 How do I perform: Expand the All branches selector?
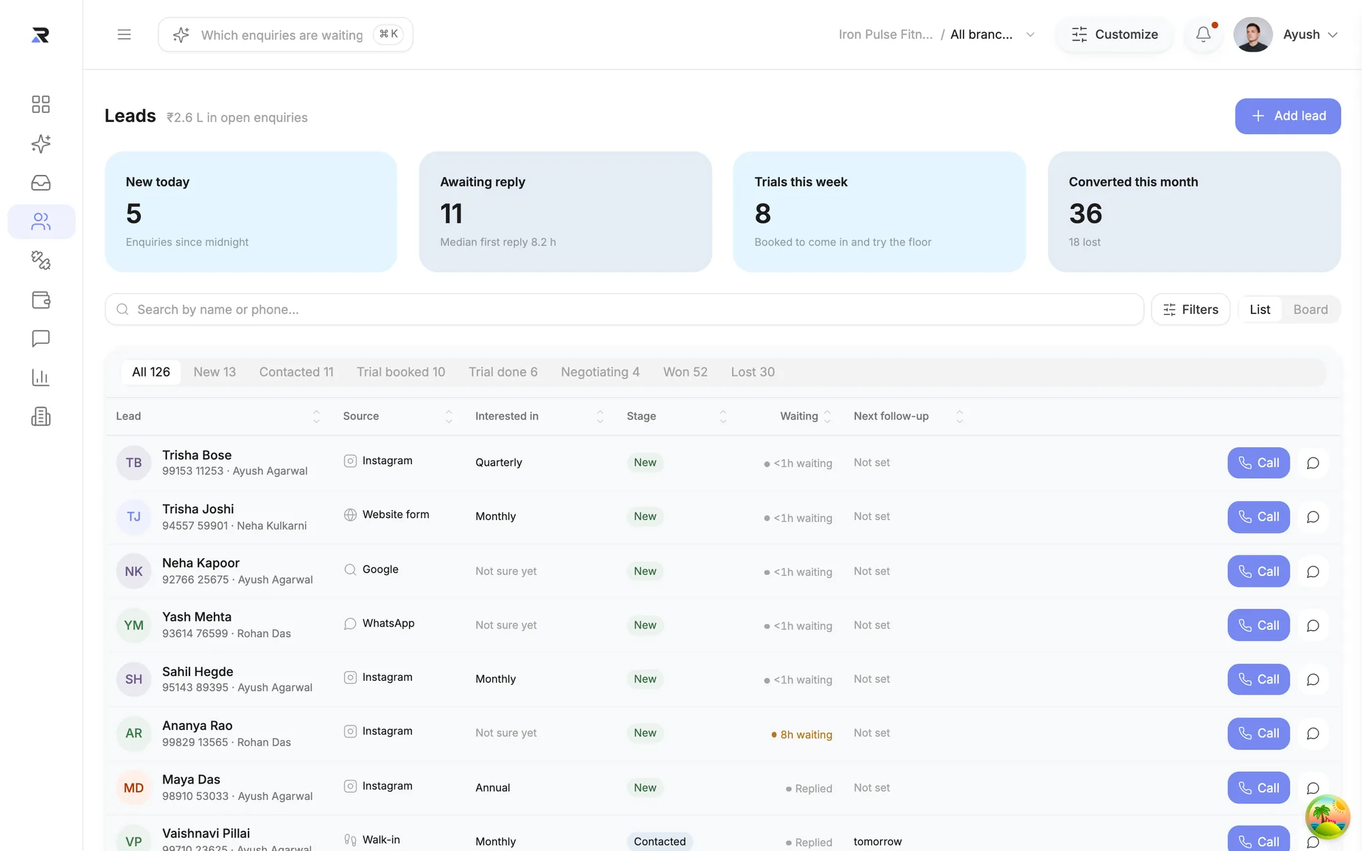tap(993, 35)
